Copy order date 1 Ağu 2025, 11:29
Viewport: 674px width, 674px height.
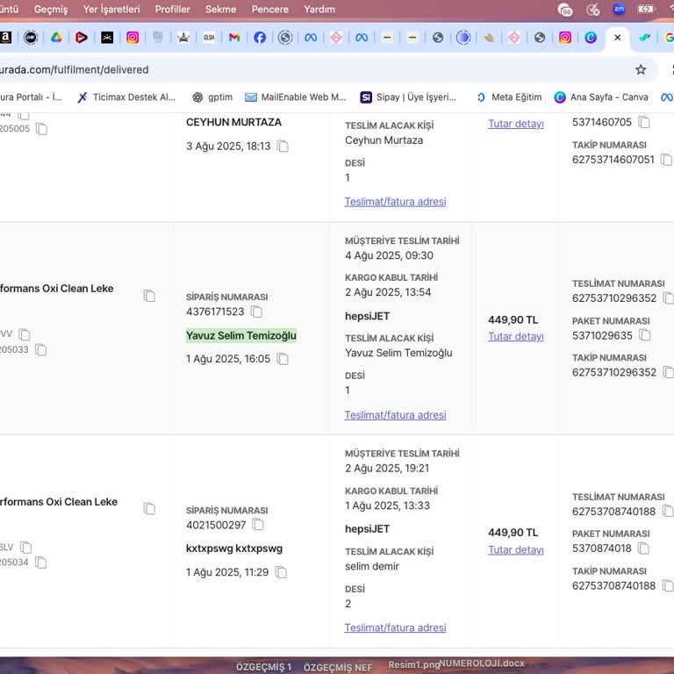281,572
